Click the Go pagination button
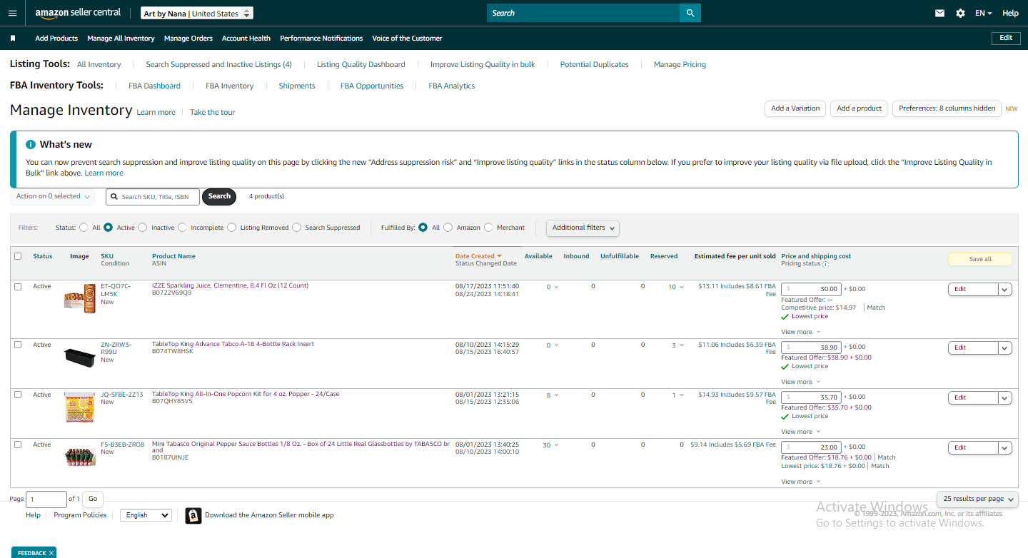Image resolution: width=1028 pixels, height=558 pixels. [93, 499]
